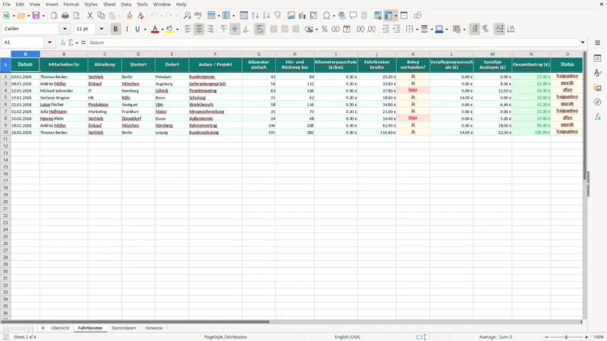Insert a comment
Viewport: 607px width, 341px height.
coord(353,15)
